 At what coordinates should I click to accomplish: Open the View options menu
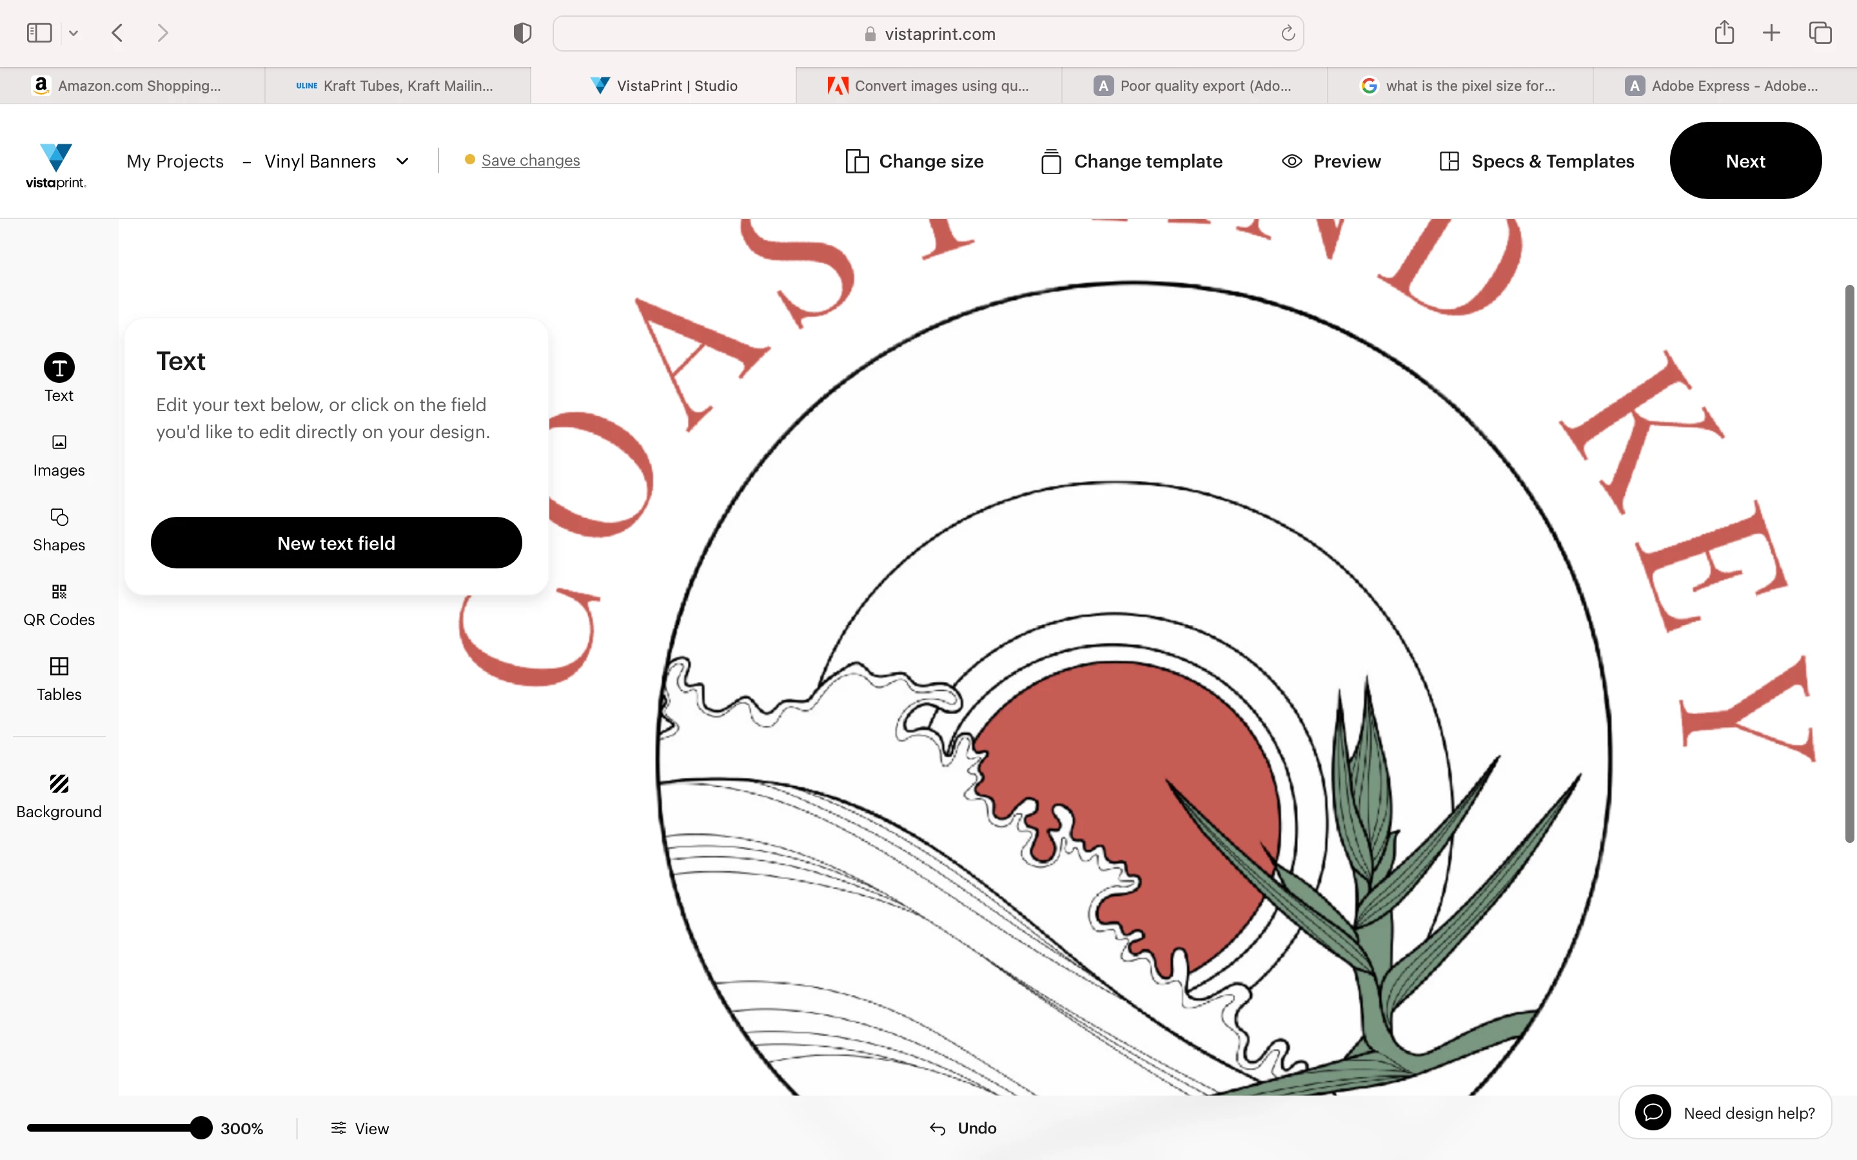(360, 1128)
